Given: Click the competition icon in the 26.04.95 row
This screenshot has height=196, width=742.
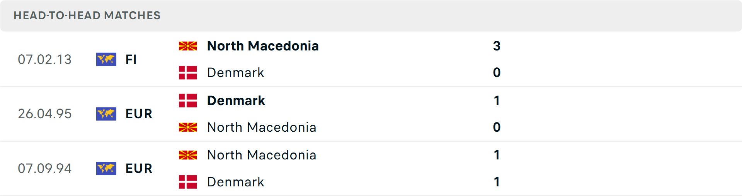Looking at the screenshot, I should pyautogui.click(x=106, y=114).
